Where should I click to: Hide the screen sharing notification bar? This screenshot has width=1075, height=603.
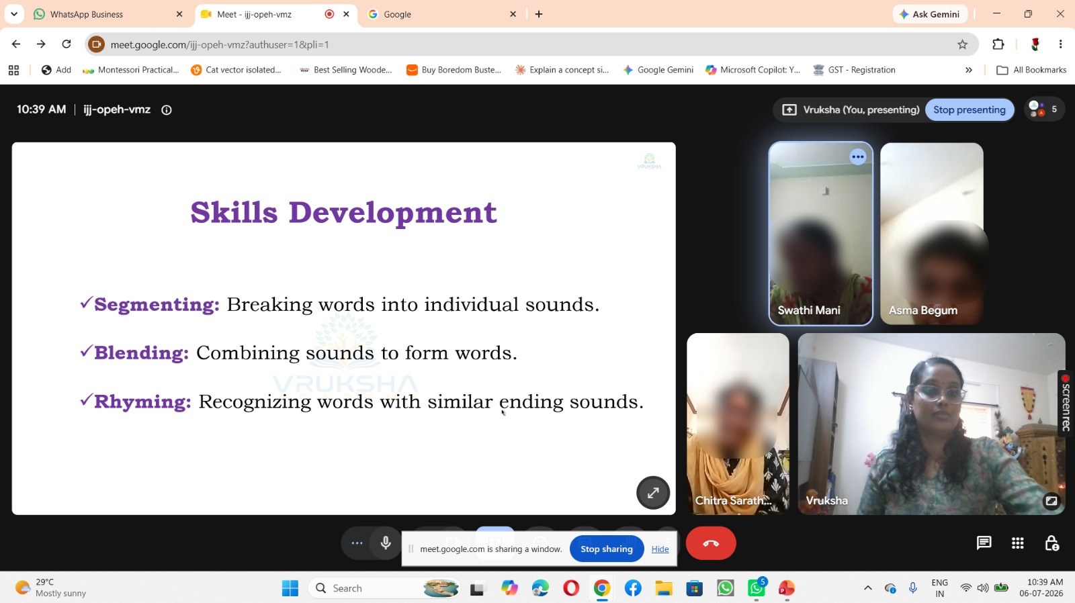[660, 549]
